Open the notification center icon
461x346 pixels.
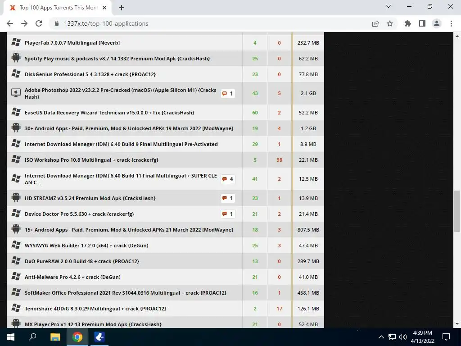tap(446, 337)
